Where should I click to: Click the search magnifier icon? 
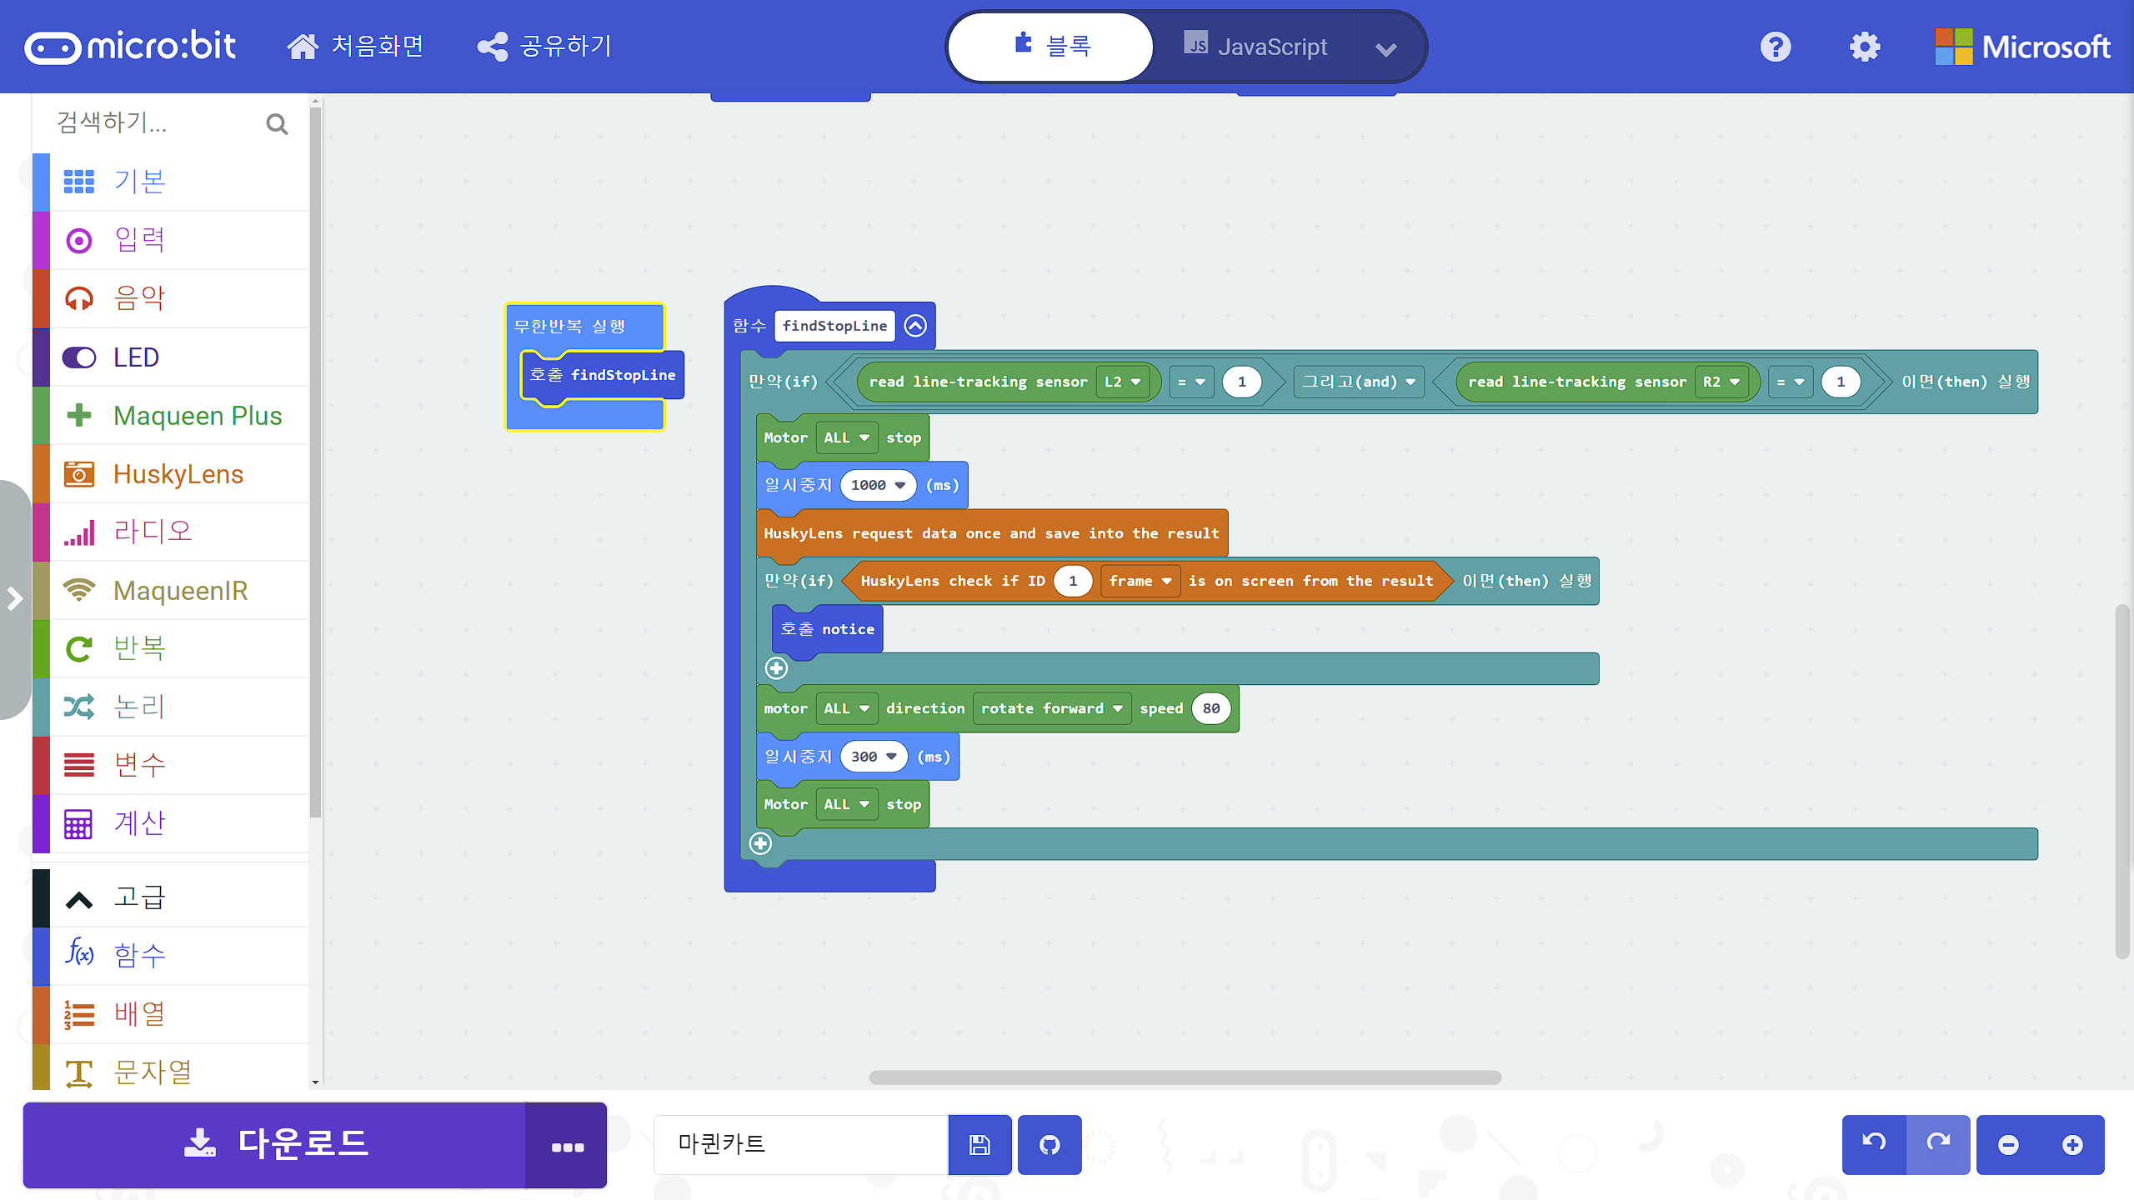tap(277, 124)
